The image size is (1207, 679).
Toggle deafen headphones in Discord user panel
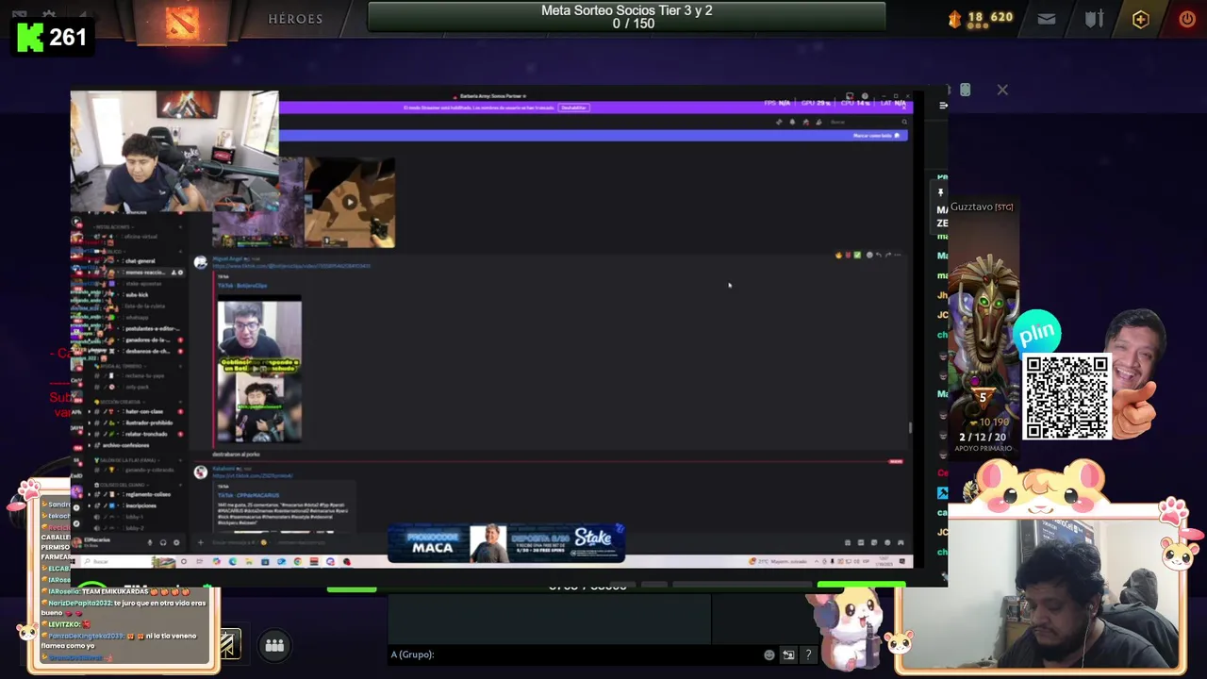point(163,542)
